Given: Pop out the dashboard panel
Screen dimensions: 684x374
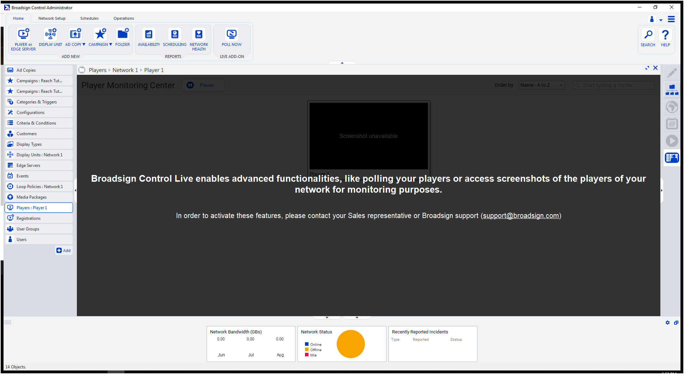Looking at the screenshot, I should tap(676, 322).
